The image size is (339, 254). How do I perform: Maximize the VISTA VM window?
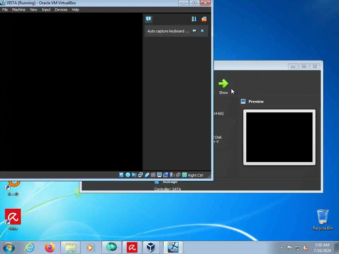tap(194, 3)
